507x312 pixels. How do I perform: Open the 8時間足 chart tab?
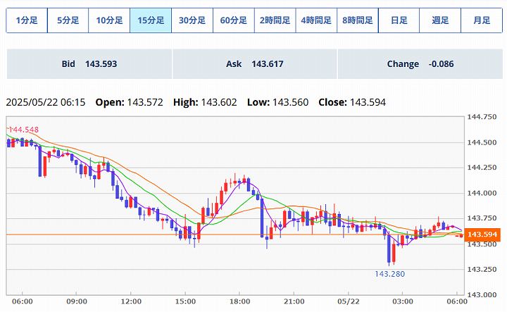click(358, 20)
